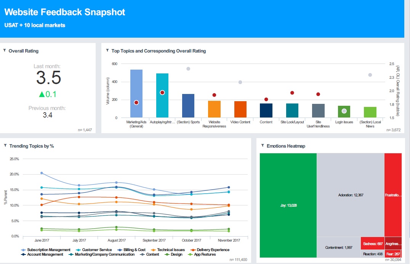Click the n= 30,094 sample size
410x264 pixels.
pos(393,259)
